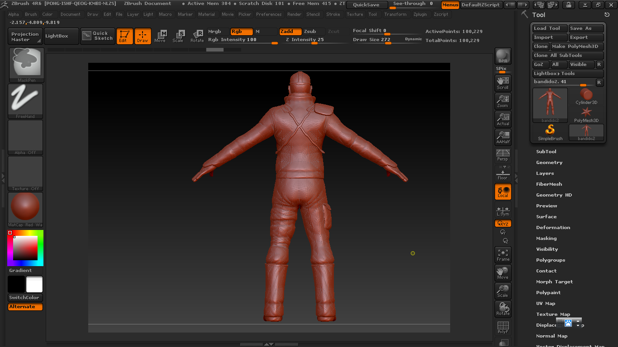Viewport: 618px width, 347px height.
Task: Select the SimpleBrush tool
Action: tap(550, 132)
